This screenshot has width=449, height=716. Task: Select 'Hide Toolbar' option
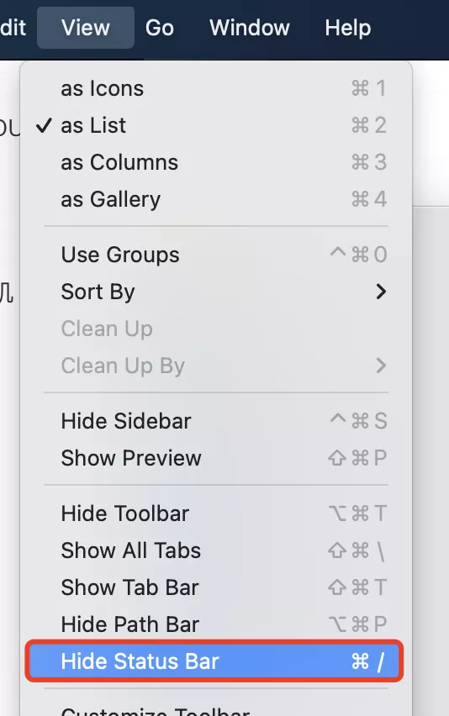216,513
